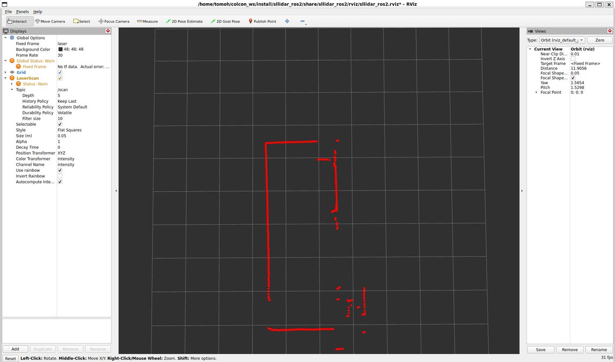
Task: Toggle the Focal Shape fixed-size checkbox
Action: pyautogui.click(x=573, y=78)
